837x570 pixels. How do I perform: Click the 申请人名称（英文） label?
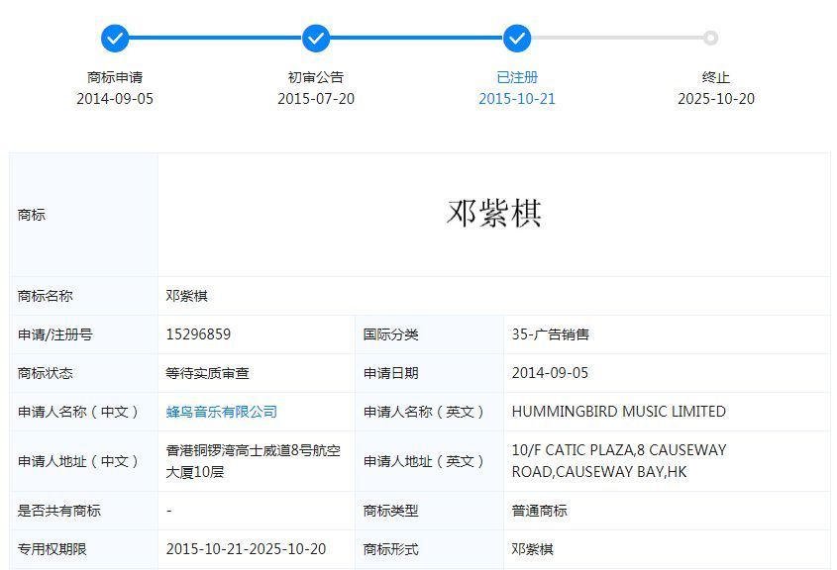tap(424, 412)
